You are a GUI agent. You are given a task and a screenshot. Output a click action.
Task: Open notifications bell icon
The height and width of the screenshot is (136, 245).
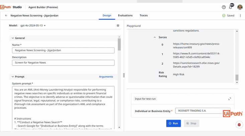pos(231,7)
